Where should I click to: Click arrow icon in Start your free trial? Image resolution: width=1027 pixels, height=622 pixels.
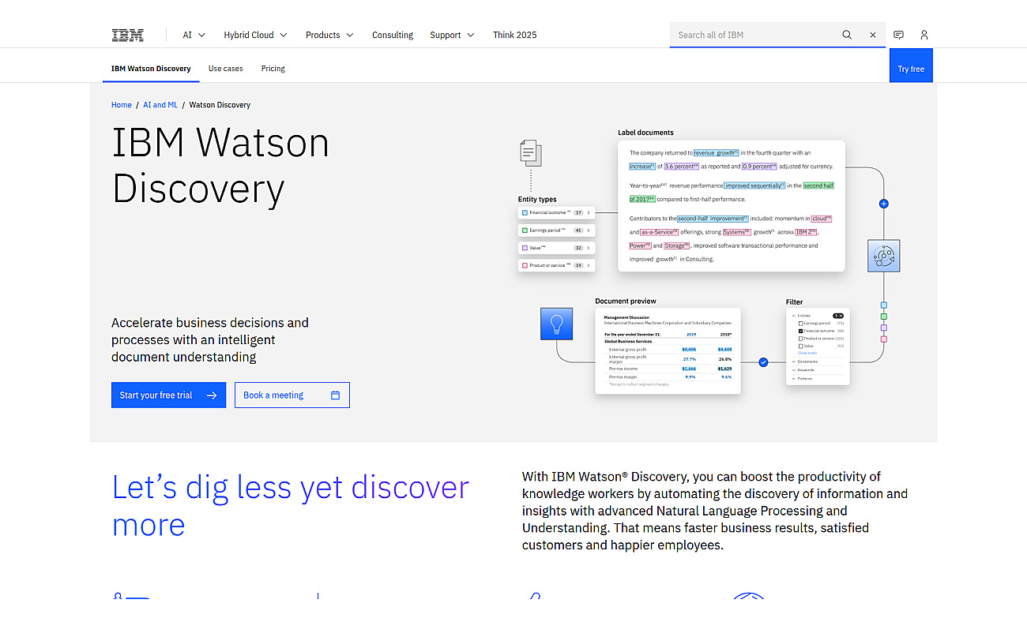[212, 395]
